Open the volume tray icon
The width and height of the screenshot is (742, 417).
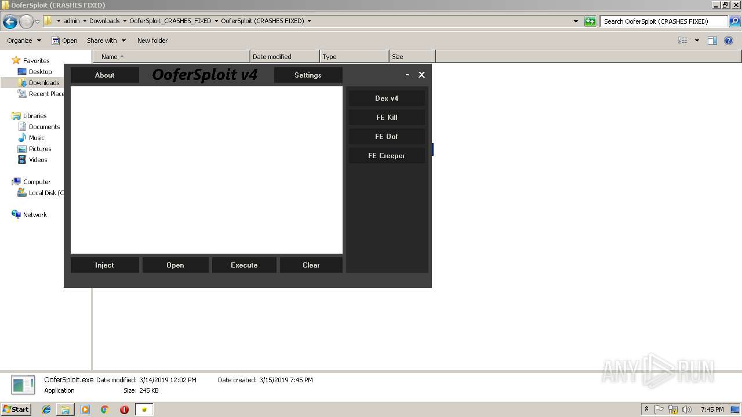click(x=687, y=409)
